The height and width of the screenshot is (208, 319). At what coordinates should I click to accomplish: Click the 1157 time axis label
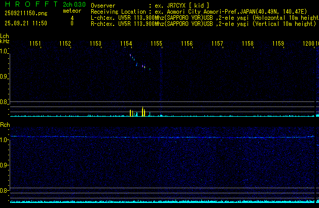point(217,44)
